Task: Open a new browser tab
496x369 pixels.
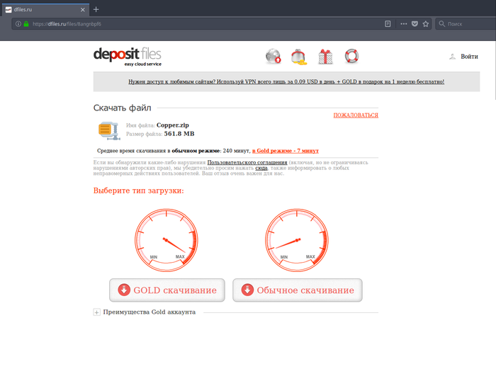Action: point(96,9)
